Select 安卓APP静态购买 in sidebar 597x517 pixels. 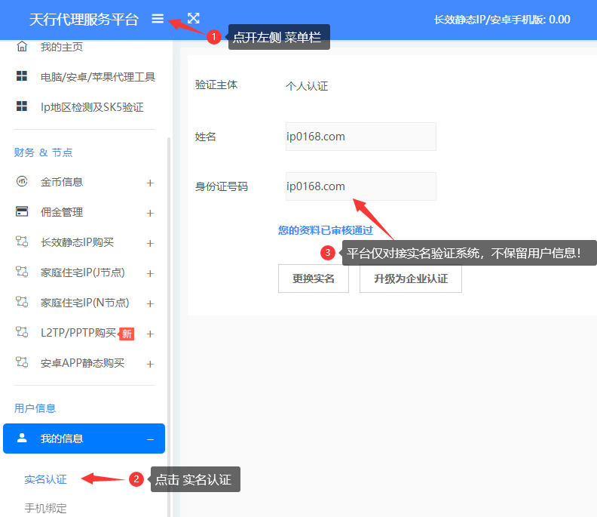pos(82,363)
